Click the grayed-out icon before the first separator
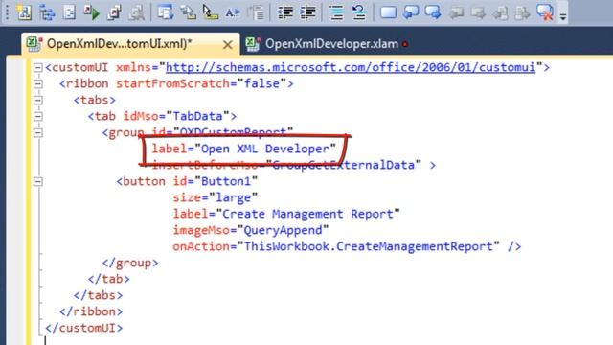 click(136, 12)
